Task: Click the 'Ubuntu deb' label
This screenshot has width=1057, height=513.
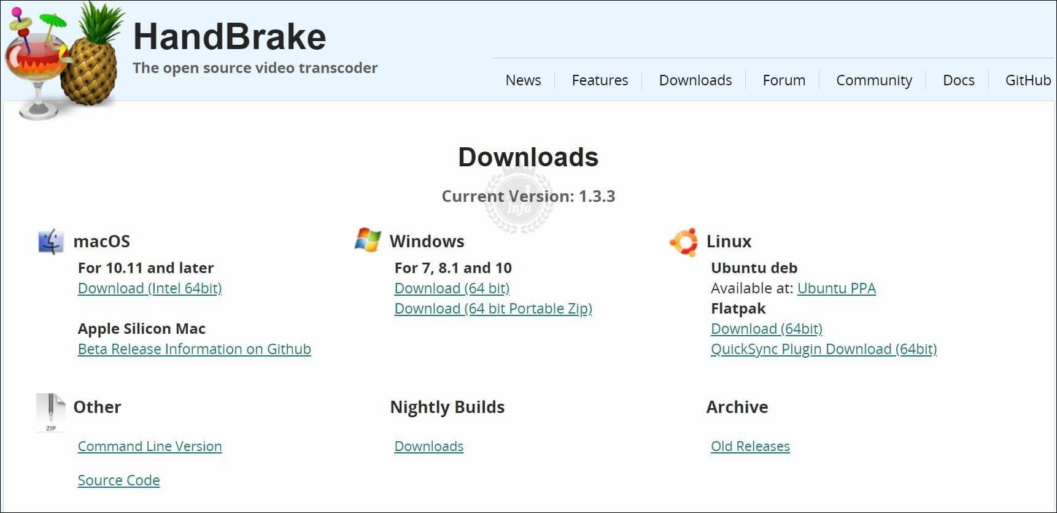Action: coord(754,268)
